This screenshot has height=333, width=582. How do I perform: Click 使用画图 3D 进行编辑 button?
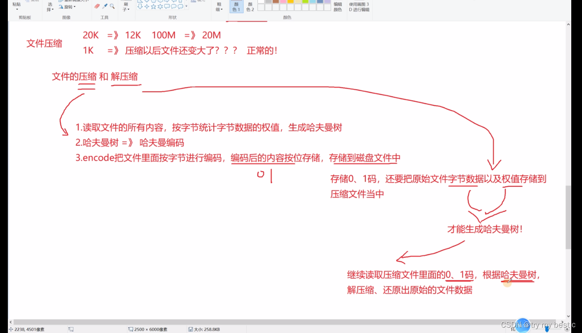coord(359,7)
